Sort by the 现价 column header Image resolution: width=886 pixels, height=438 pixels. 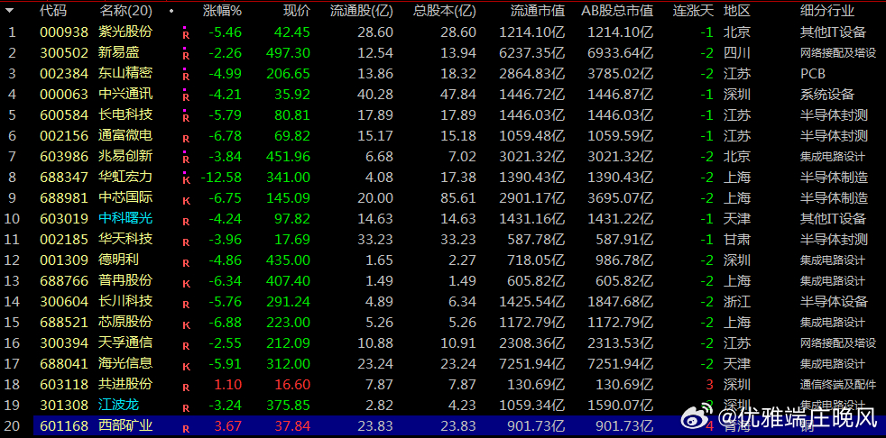[x=297, y=10]
